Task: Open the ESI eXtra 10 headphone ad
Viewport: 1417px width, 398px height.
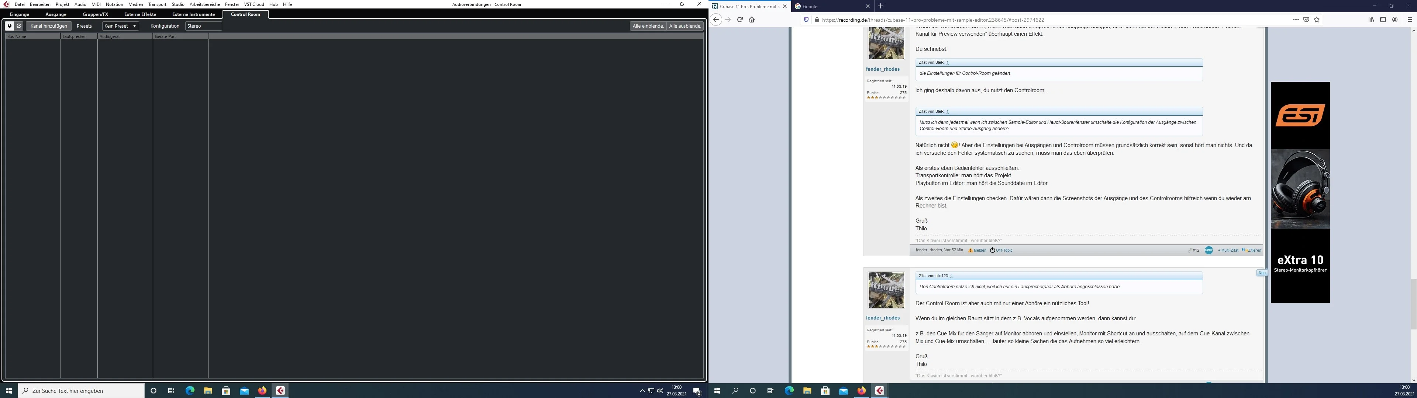Action: [x=1300, y=192]
